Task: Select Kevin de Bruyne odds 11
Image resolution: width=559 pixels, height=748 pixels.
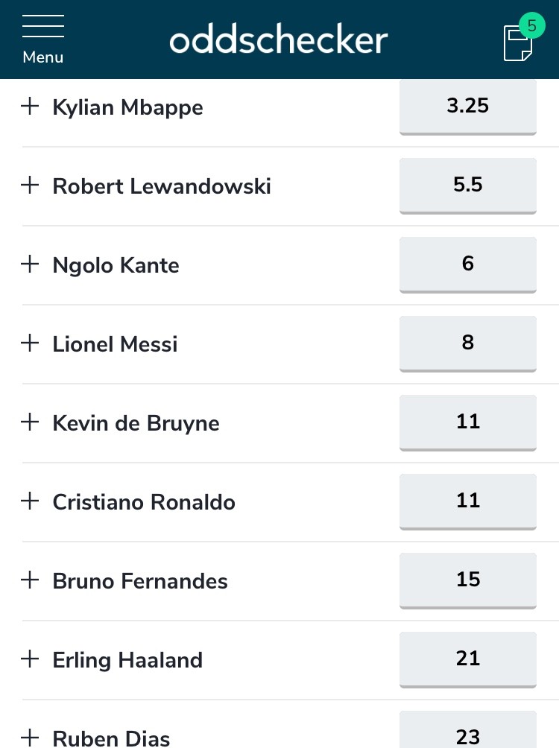Action: point(468,422)
